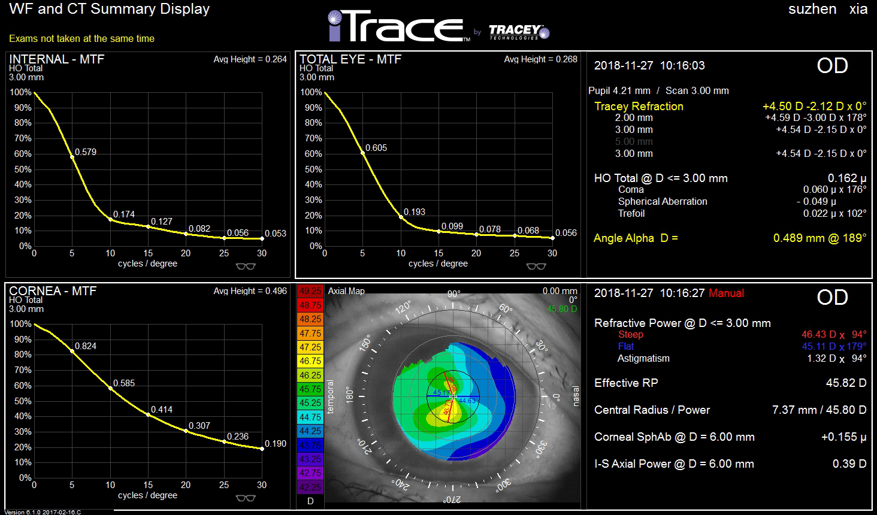Click the Tracey Refraction label
The height and width of the screenshot is (515, 877).
639,106
